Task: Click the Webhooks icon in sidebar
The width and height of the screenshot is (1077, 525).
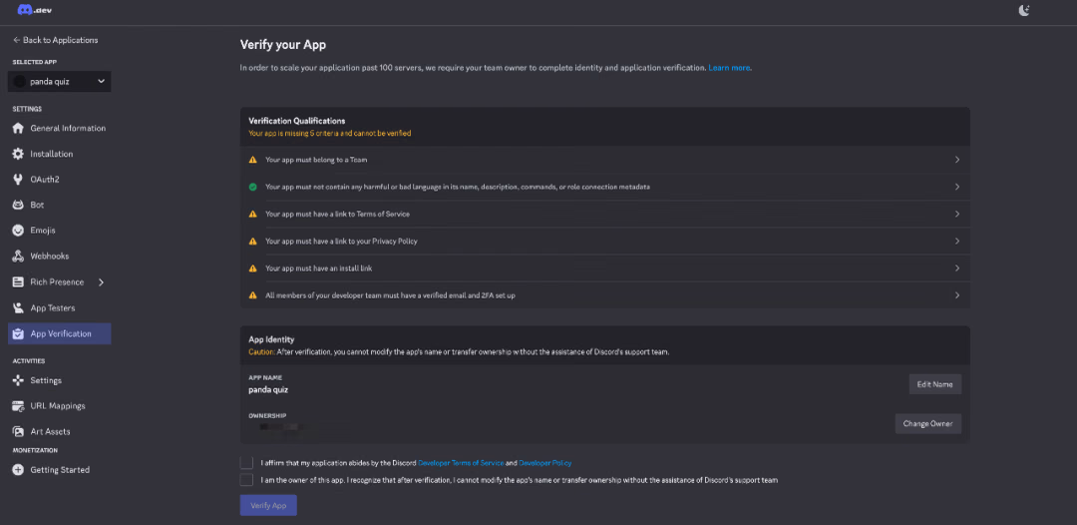Action: click(19, 257)
